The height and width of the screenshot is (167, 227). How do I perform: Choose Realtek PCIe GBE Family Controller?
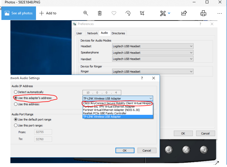click(118, 113)
